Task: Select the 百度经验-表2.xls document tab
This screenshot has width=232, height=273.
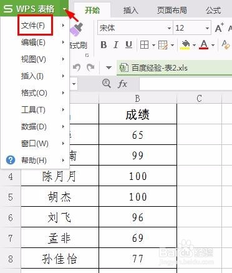Action: click(174, 68)
